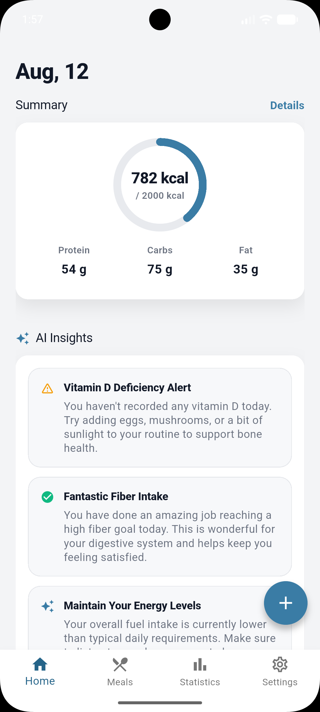Select the Meals tab label
Viewport: 320px width, 712px height.
pos(120,682)
